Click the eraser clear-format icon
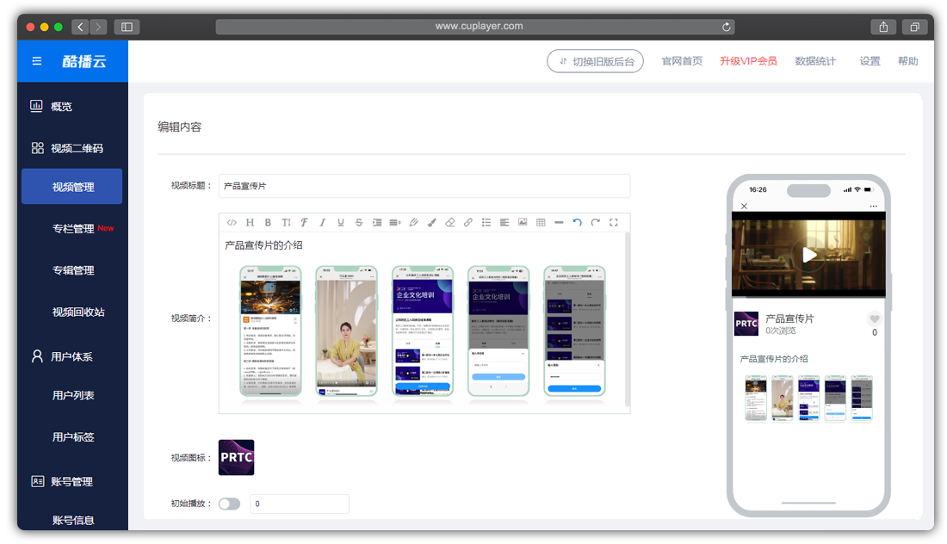The width and height of the screenshot is (947, 544). pyautogui.click(x=449, y=222)
